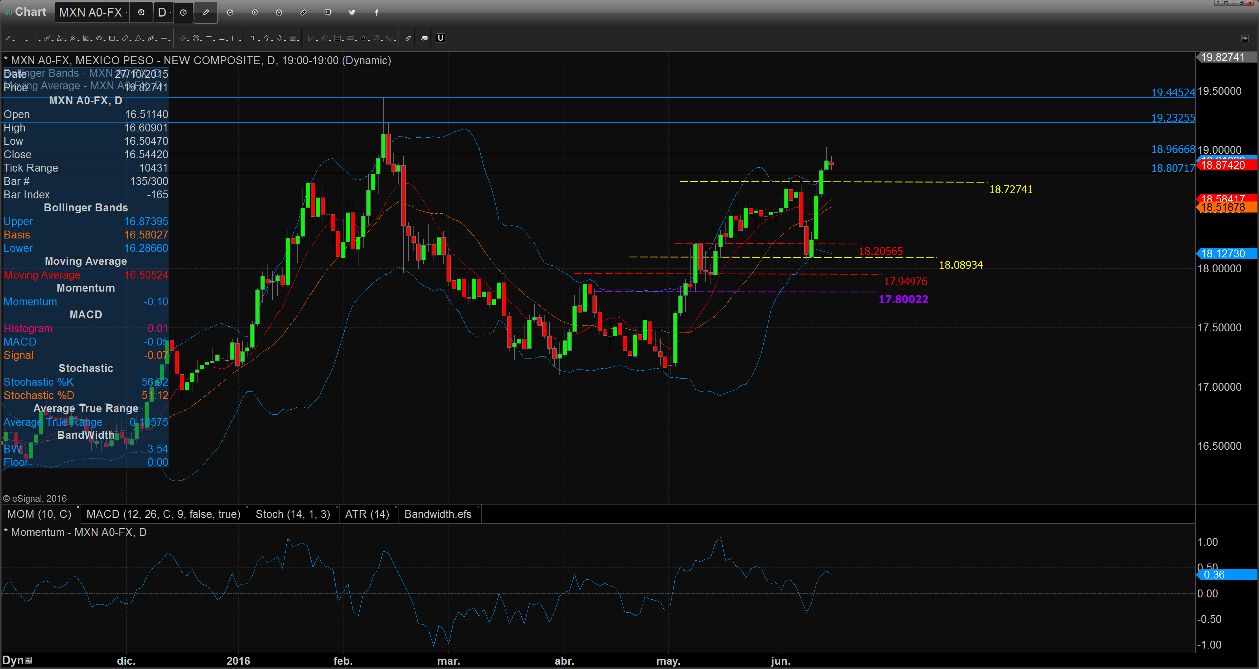Viewport: 1259px width, 669px height.
Task: Select the vertical line drawing tool
Action: 34,38
